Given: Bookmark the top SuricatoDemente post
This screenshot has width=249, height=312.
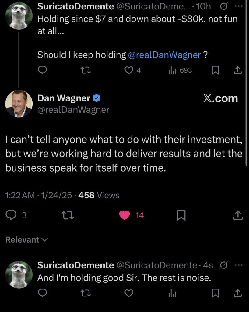Looking at the screenshot, I should click(x=215, y=70).
